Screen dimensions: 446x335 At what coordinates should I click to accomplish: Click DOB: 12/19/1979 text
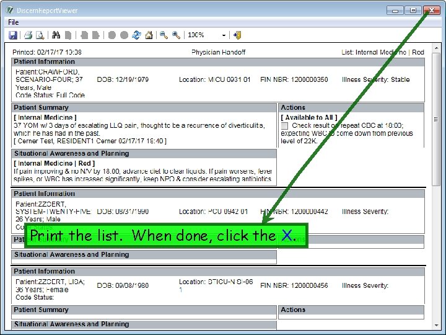coord(123,80)
